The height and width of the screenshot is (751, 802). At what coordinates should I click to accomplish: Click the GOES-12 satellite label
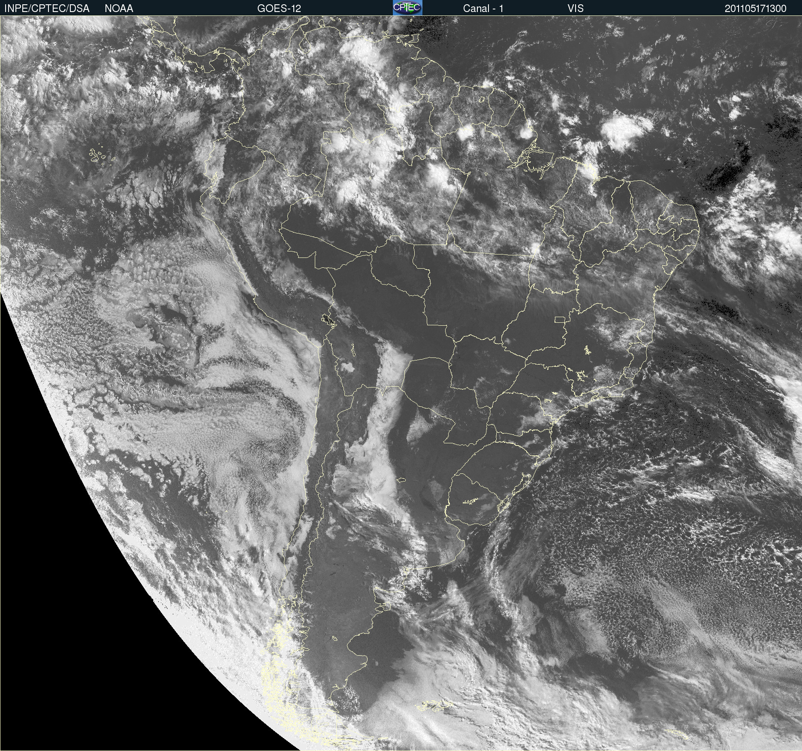(x=279, y=9)
